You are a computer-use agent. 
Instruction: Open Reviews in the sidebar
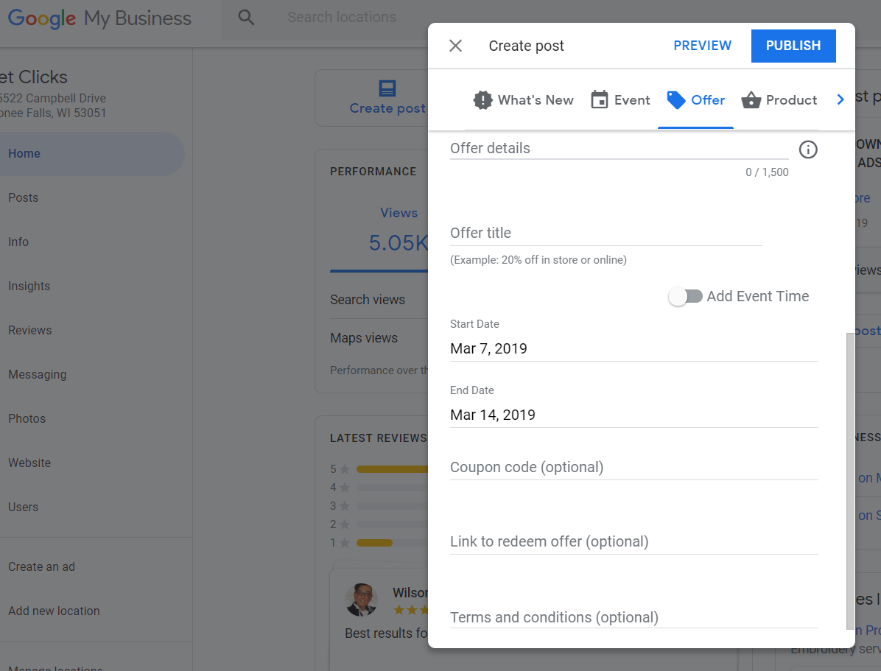click(29, 331)
